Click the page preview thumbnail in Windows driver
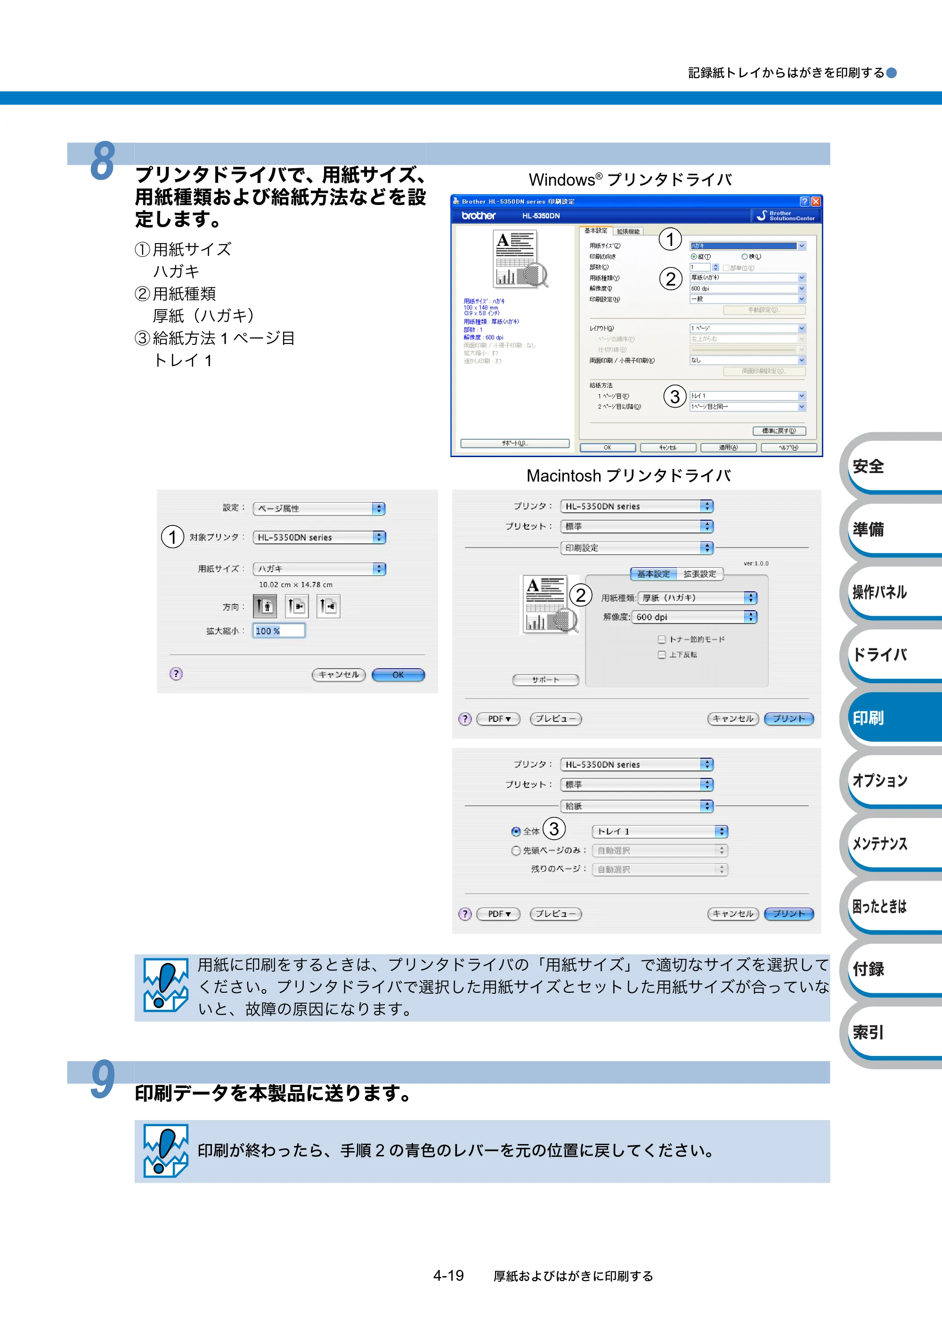 520,259
